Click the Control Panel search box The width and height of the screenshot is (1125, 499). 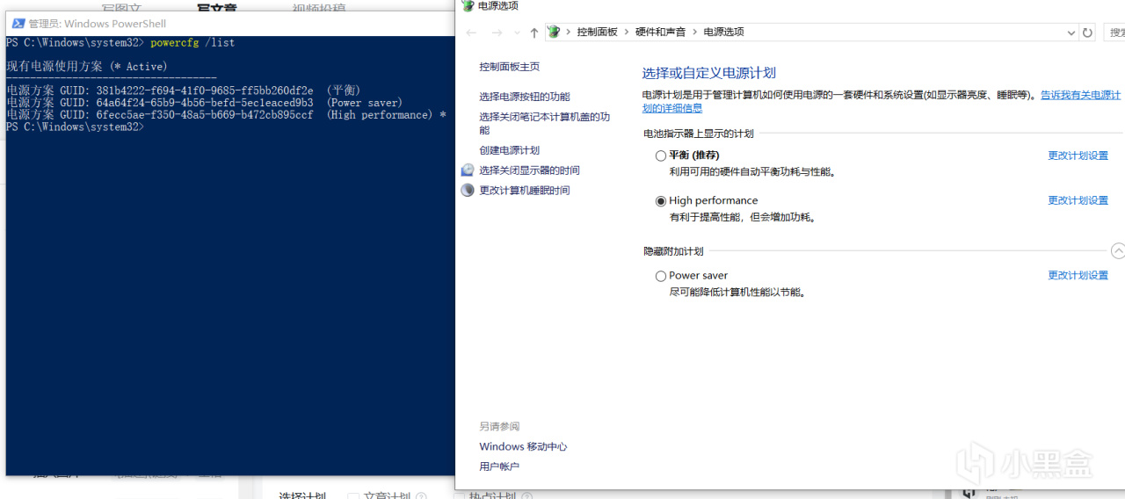click(1114, 33)
